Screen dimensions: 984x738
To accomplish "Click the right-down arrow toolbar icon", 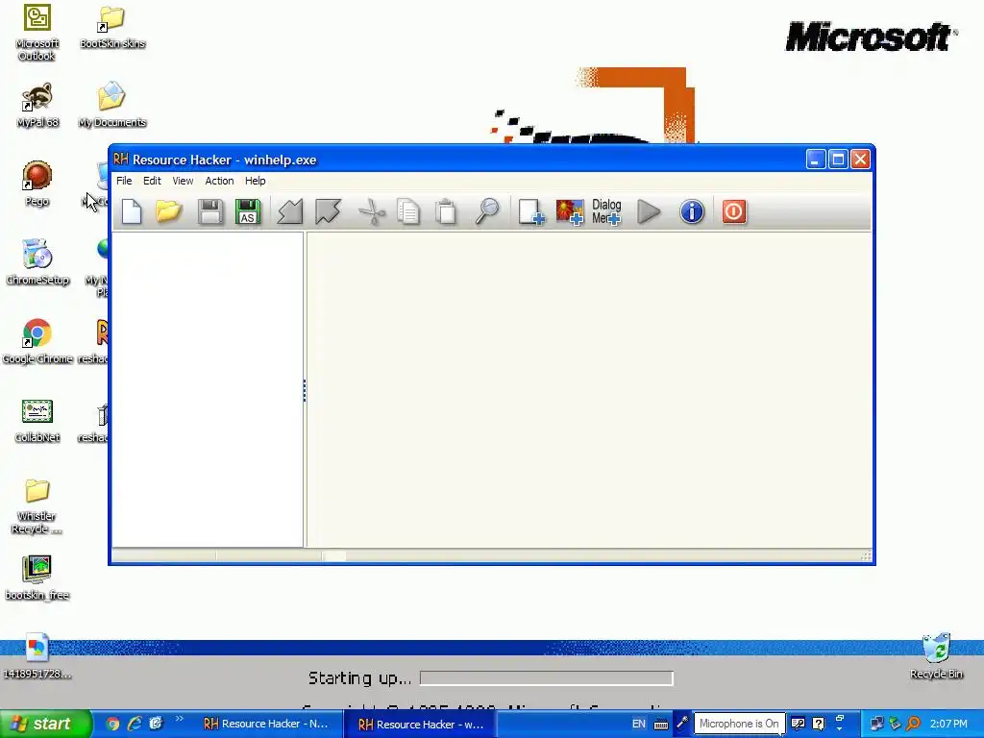I will [x=328, y=211].
